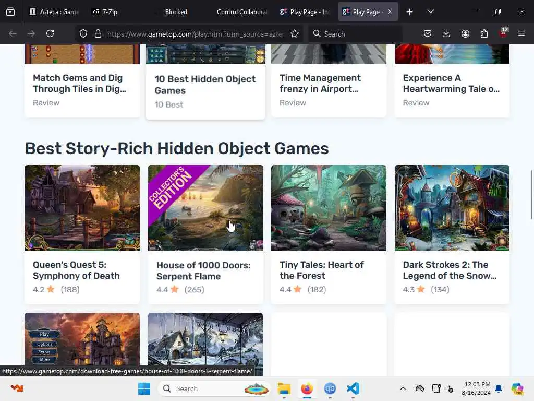Go back with the back arrow
Screen dimensions: 534x401
tap(13, 33)
